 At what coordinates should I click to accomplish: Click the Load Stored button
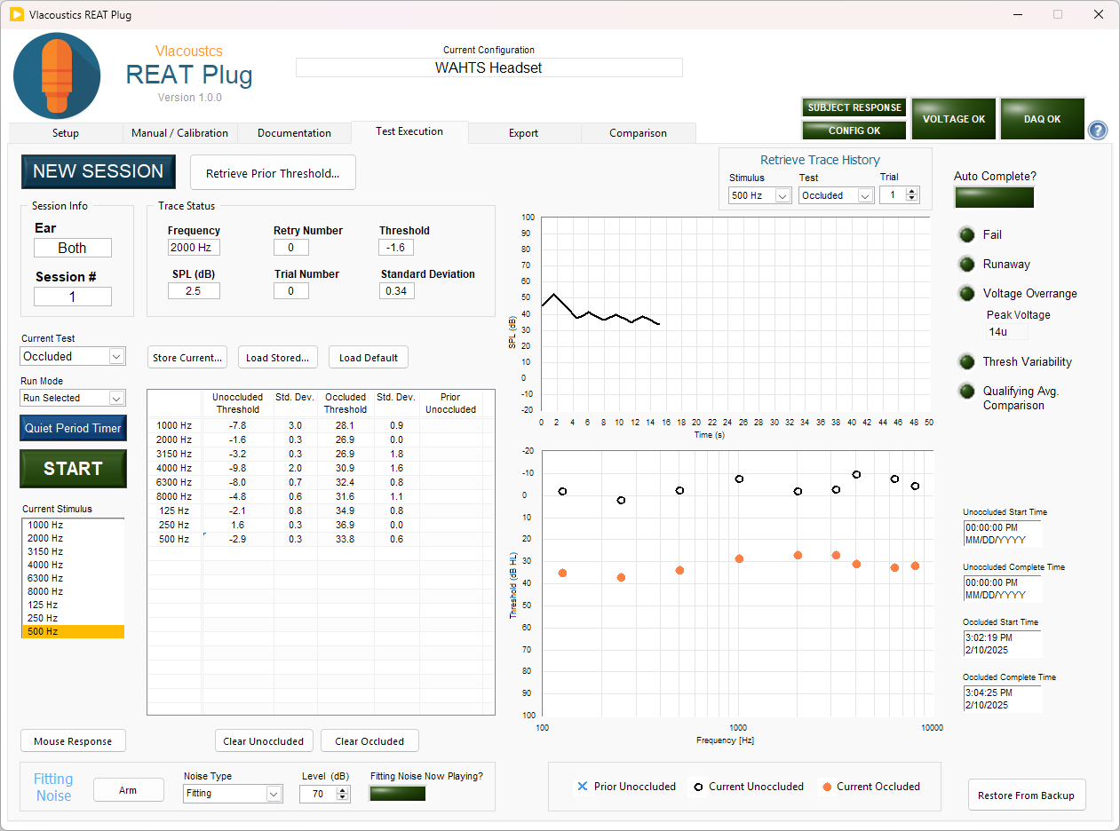[x=277, y=358]
